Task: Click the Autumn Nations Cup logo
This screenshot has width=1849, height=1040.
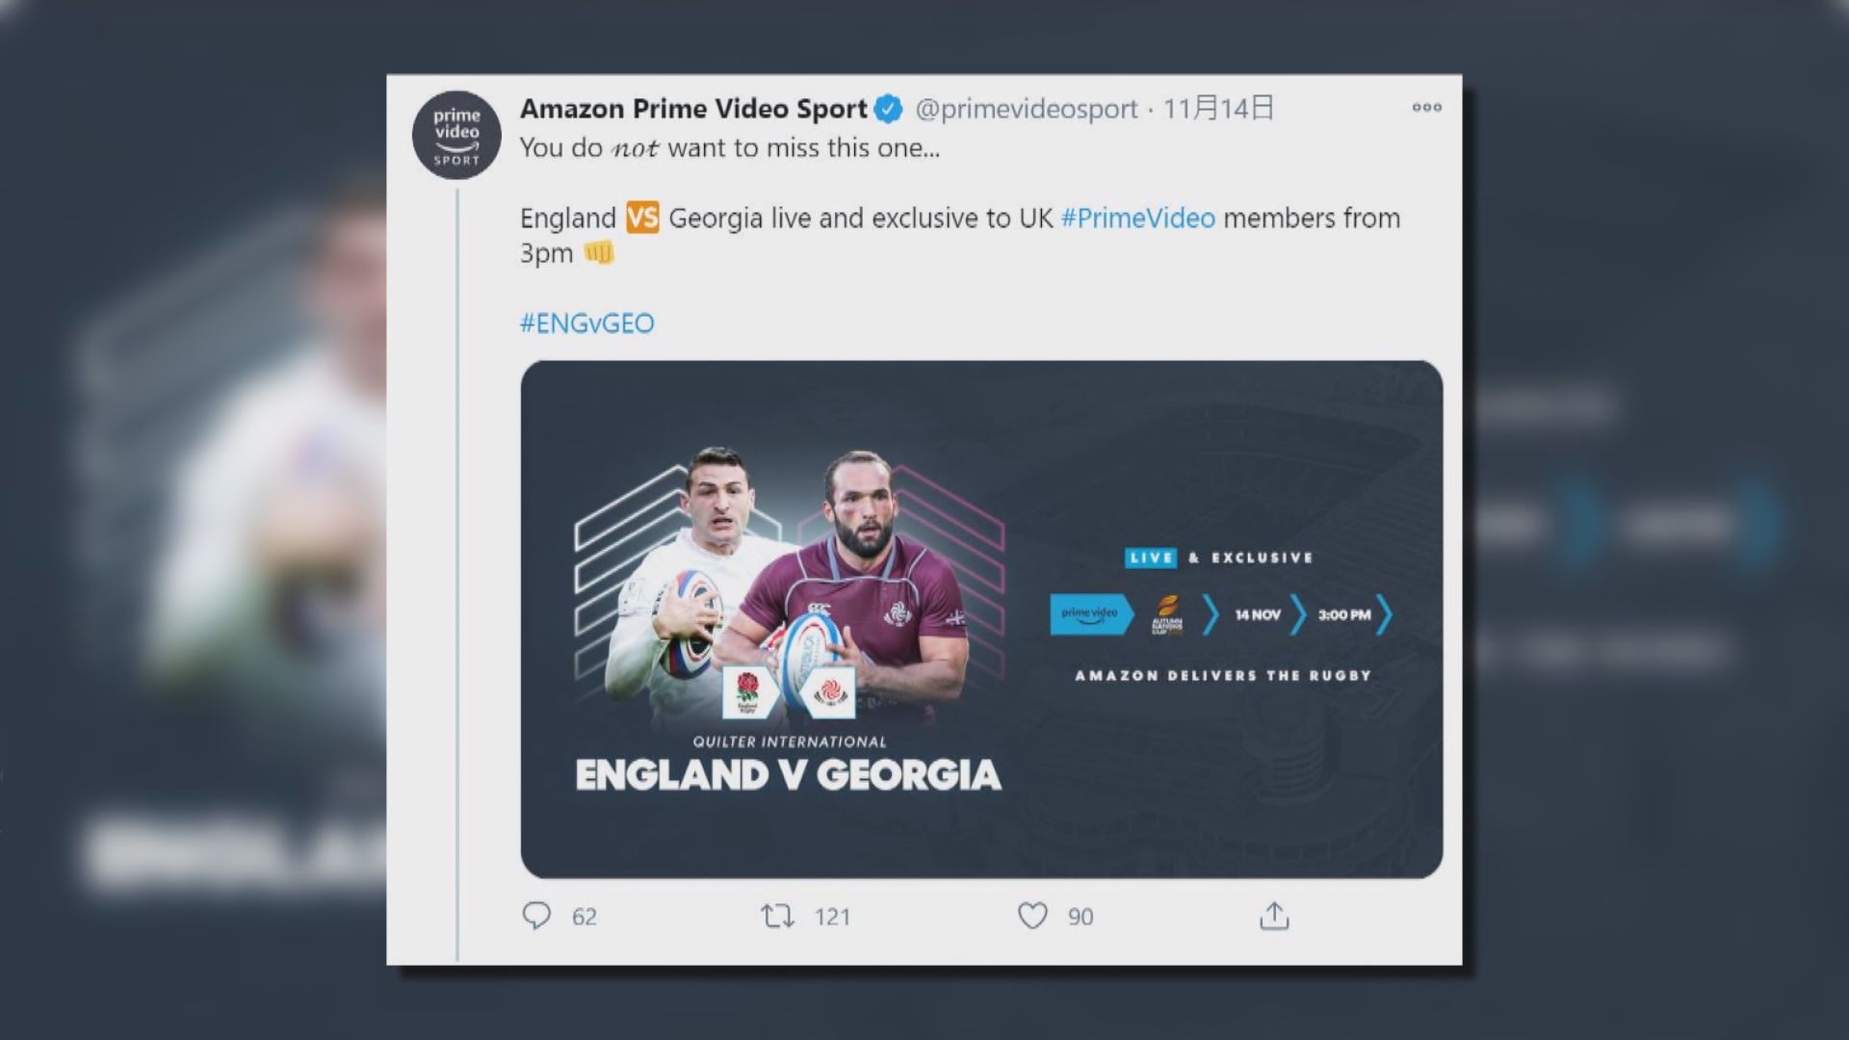Action: click(x=1167, y=614)
